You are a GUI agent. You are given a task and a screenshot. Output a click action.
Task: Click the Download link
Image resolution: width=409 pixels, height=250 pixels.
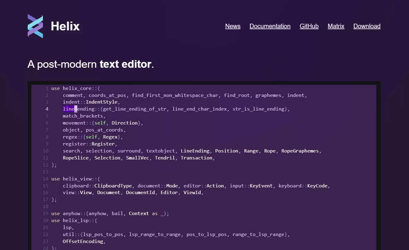click(367, 26)
